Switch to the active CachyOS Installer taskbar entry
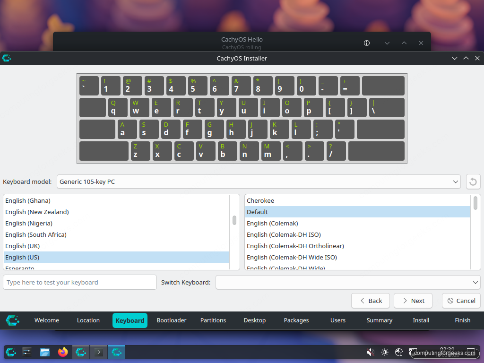 (117, 352)
